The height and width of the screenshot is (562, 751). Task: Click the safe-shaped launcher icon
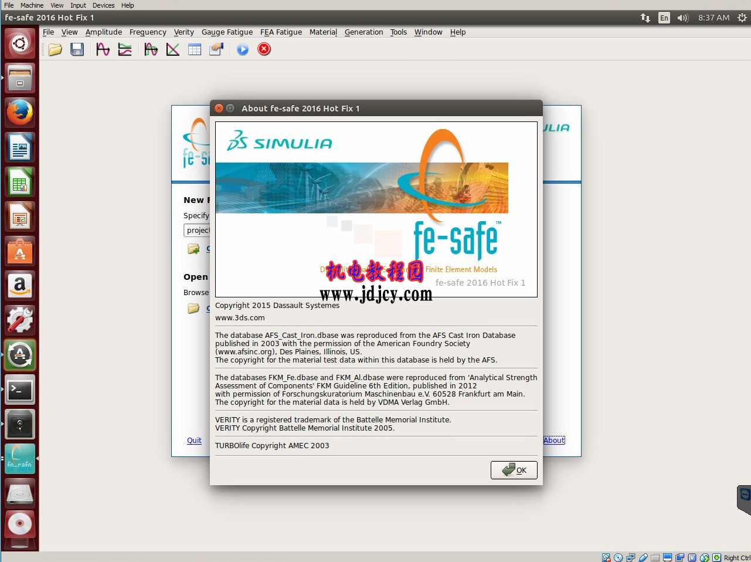pyautogui.click(x=20, y=424)
